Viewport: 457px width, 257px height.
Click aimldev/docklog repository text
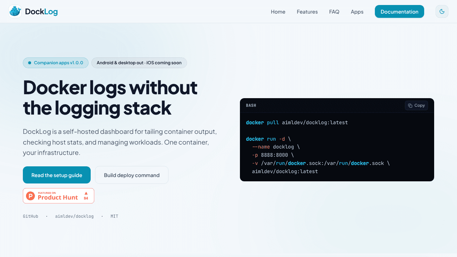[74, 216]
